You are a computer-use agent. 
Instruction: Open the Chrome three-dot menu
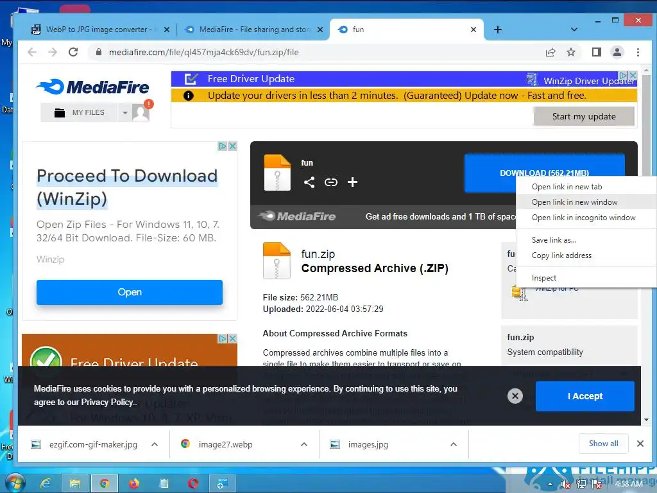(638, 52)
